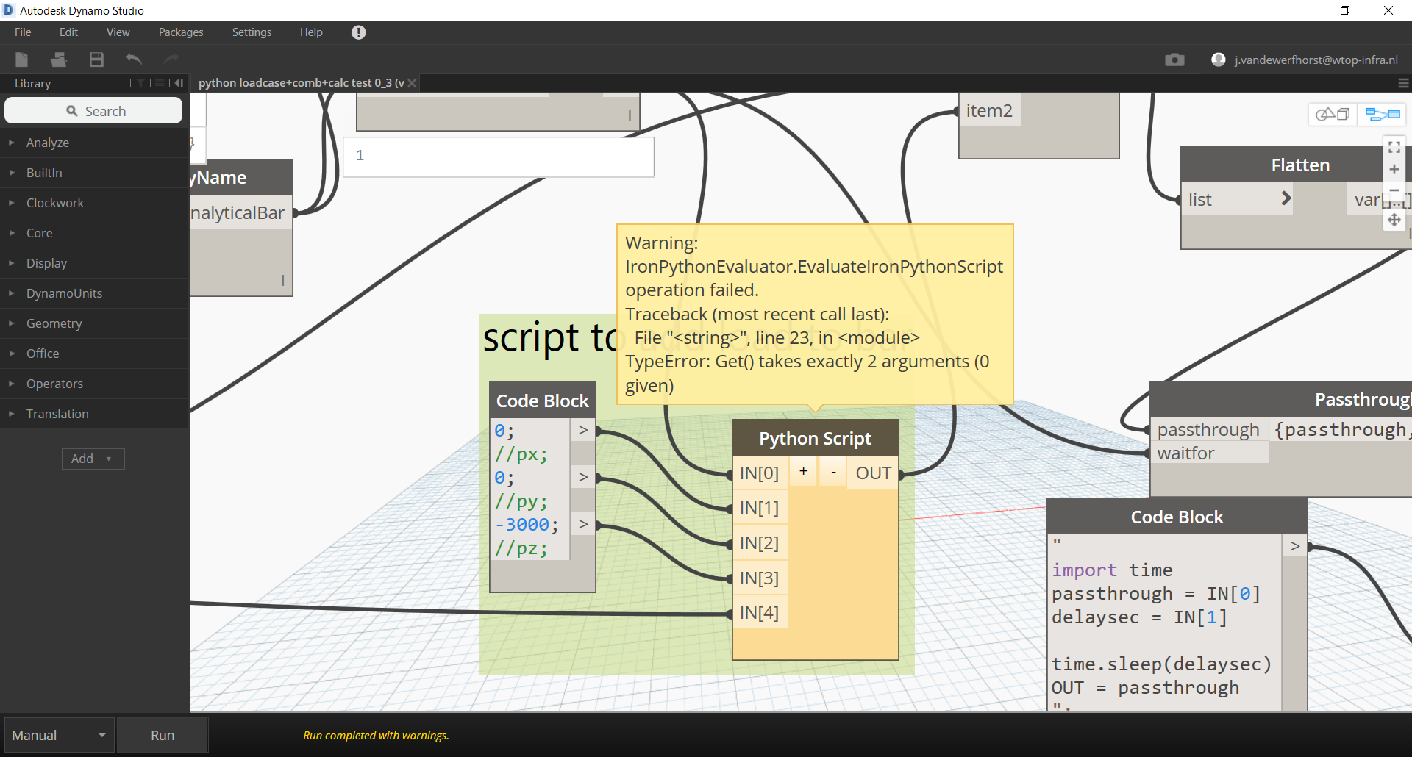Click the filter icon in the Library header
This screenshot has width=1412, height=757.
[x=140, y=83]
